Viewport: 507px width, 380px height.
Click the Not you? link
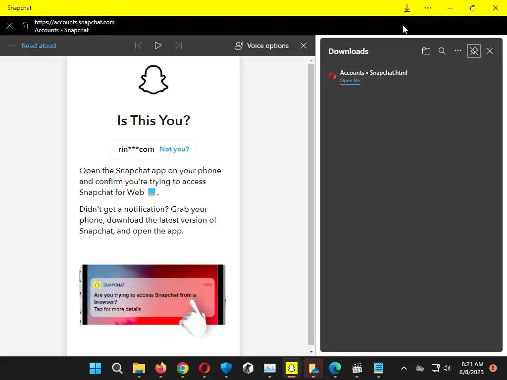[174, 149]
